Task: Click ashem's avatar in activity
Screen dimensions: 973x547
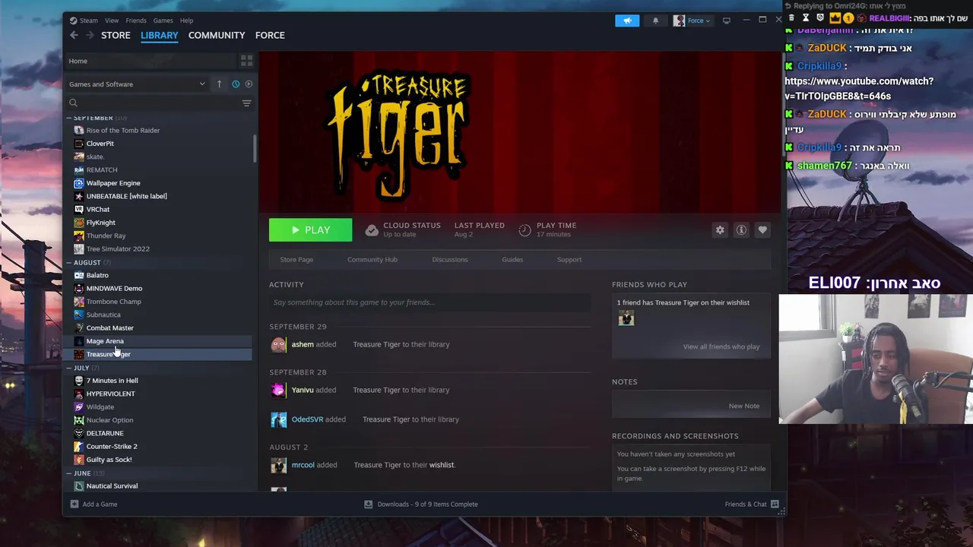Action: [278, 344]
